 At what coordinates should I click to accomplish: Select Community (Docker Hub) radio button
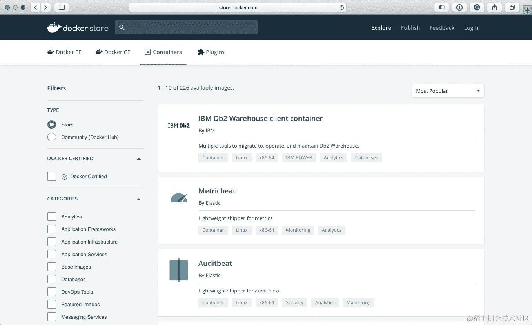click(52, 137)
